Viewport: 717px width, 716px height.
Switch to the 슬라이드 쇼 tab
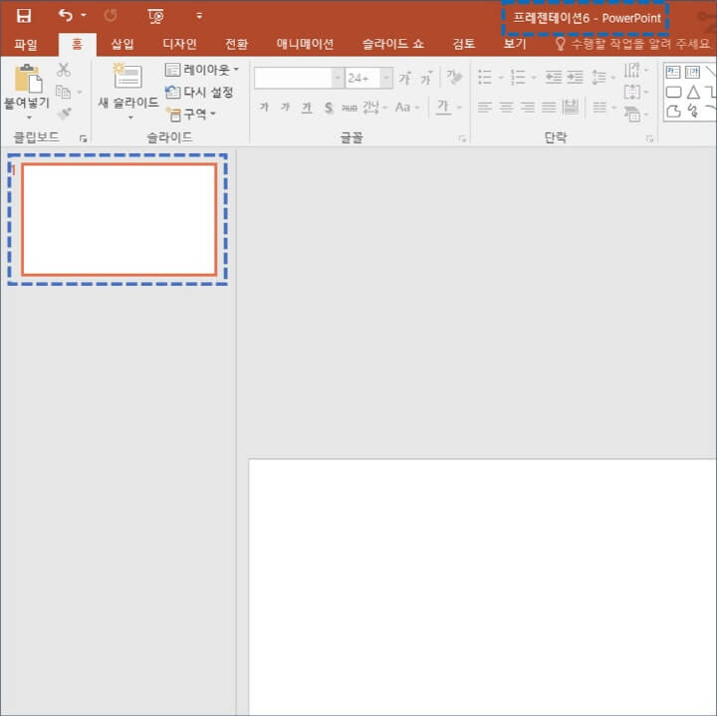392,44
